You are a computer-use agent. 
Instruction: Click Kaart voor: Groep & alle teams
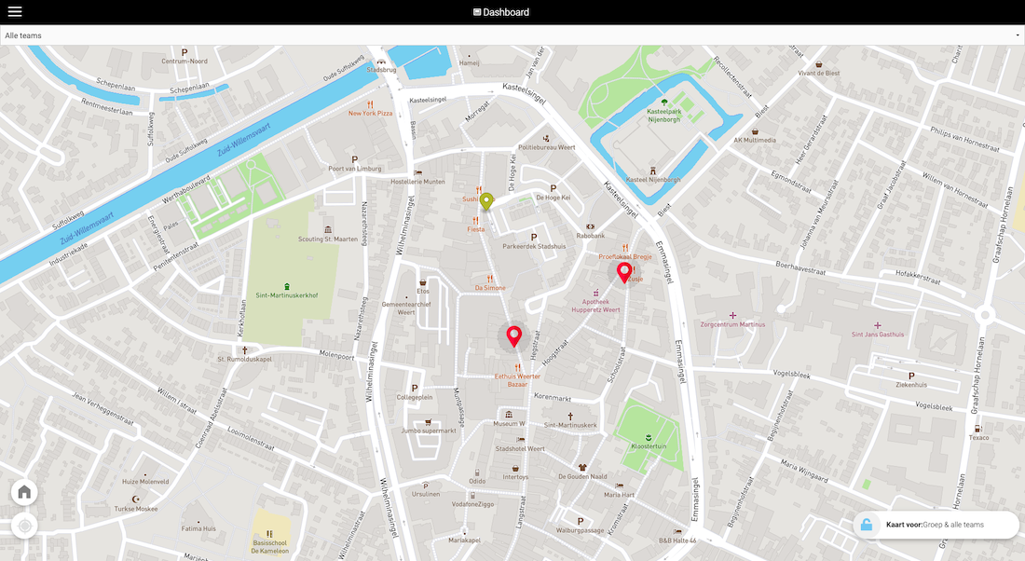pos(935,525)
